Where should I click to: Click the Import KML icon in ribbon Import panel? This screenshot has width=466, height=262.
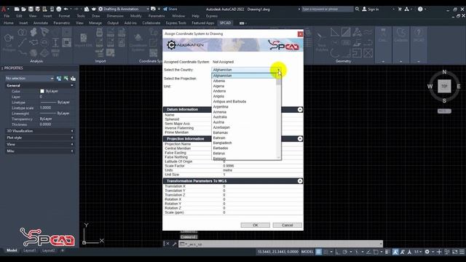point(84,41)
